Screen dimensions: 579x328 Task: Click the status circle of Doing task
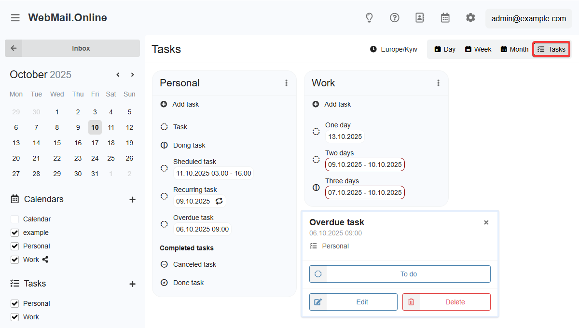[164, 145]
